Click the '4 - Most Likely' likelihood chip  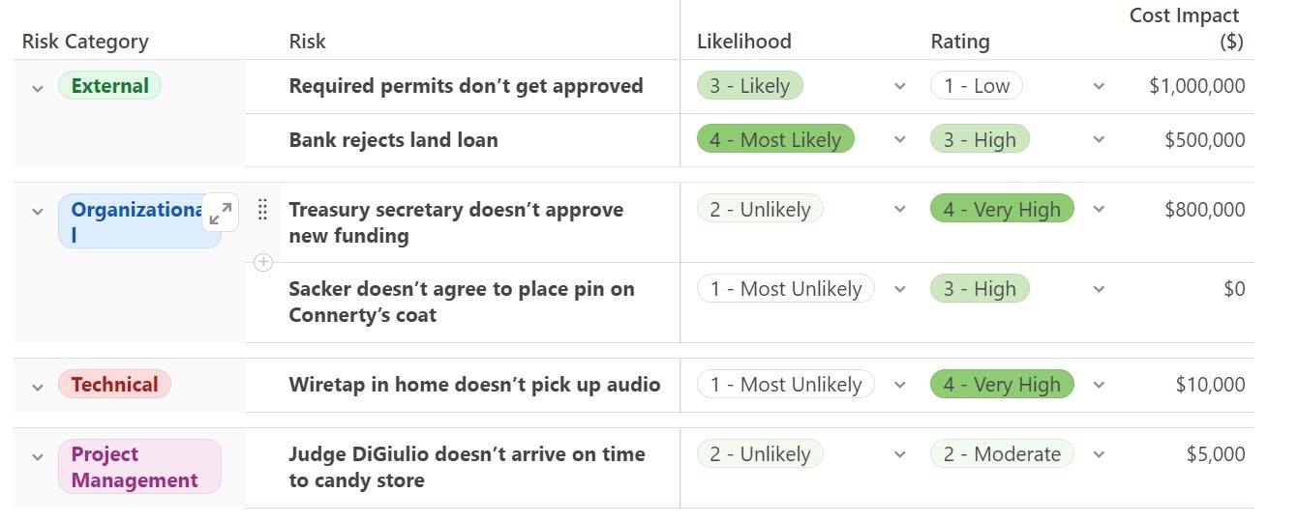pos(775,140)
